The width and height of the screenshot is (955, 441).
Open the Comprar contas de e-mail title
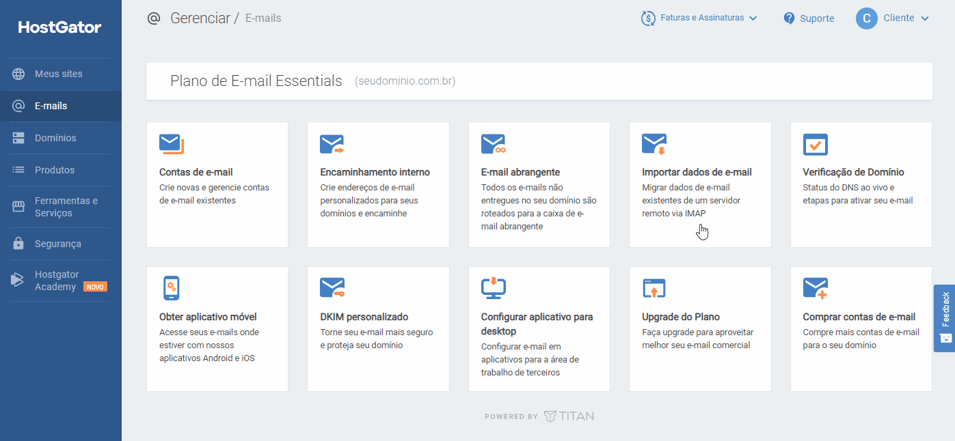coord(859,317)
